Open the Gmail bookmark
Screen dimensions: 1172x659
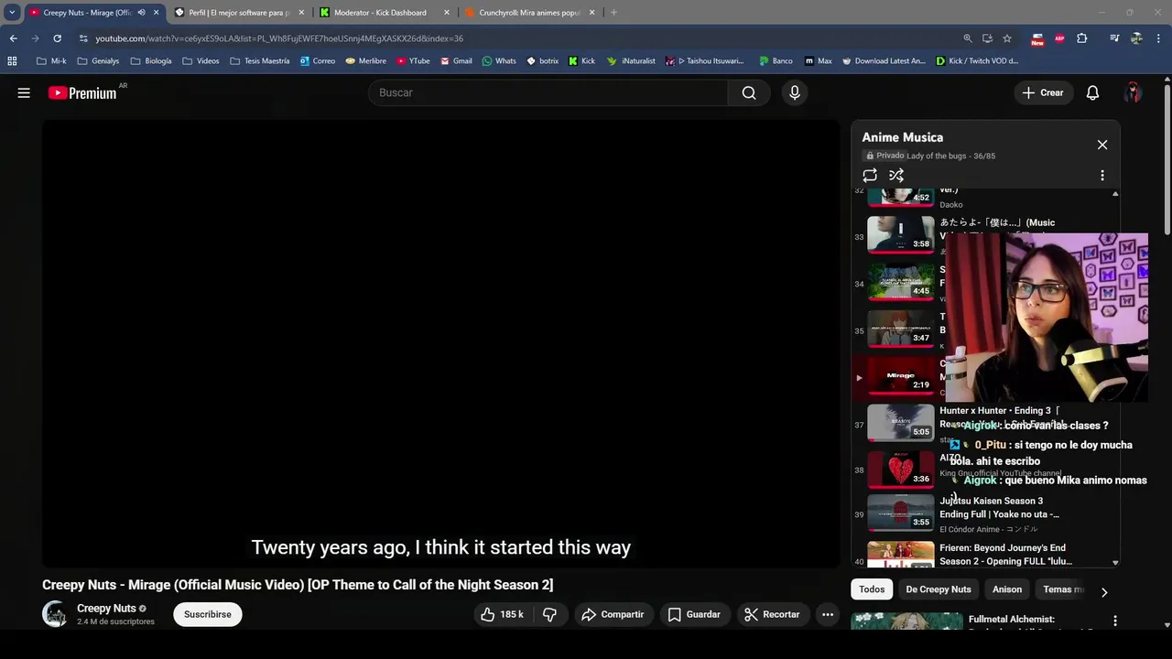pyautogui.click(x=456, y=61)
